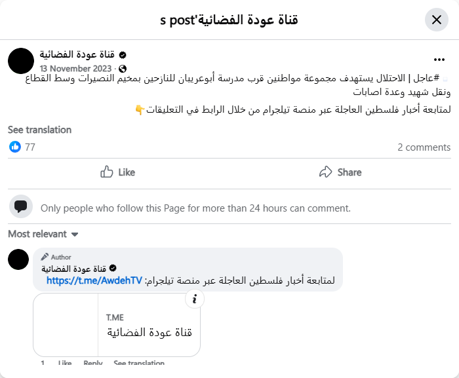Open the 13 November 2023 timestamp
The width and height of the screenshot is (459, 378).
(76, 68)
